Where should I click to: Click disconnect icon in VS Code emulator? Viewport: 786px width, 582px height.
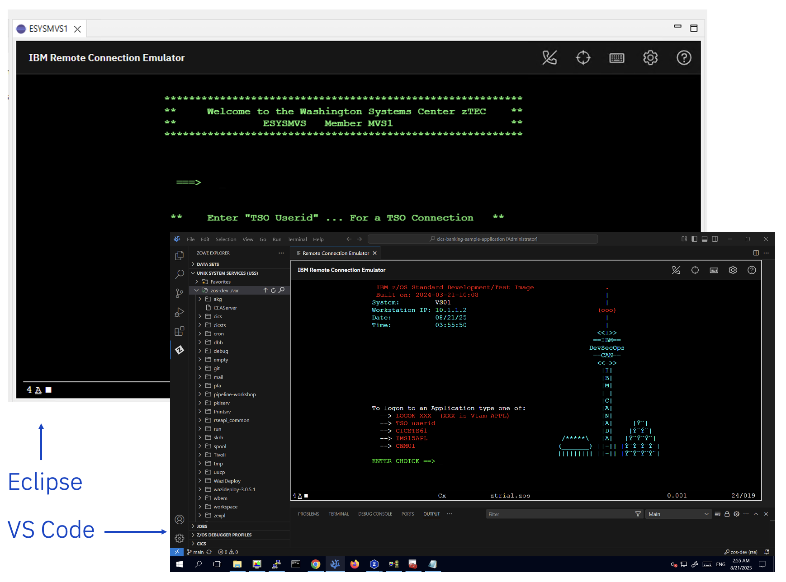tap(676, 270)
